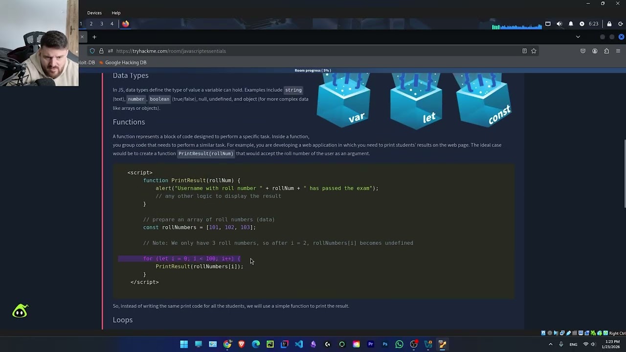This screenshot has height=352, width=626.
Task: Click the 'PrintResult(rollNum)' inline code
Action: coord(205,154)
